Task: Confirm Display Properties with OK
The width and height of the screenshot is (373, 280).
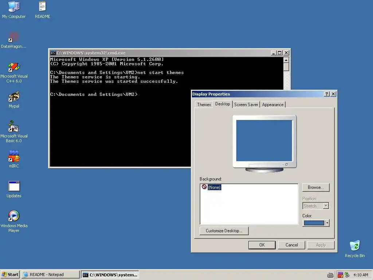Action: click(x=262, y=245)
